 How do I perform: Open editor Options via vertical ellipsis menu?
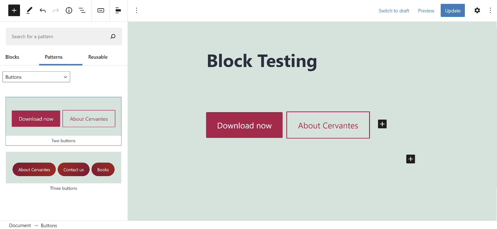click(490, 10)
